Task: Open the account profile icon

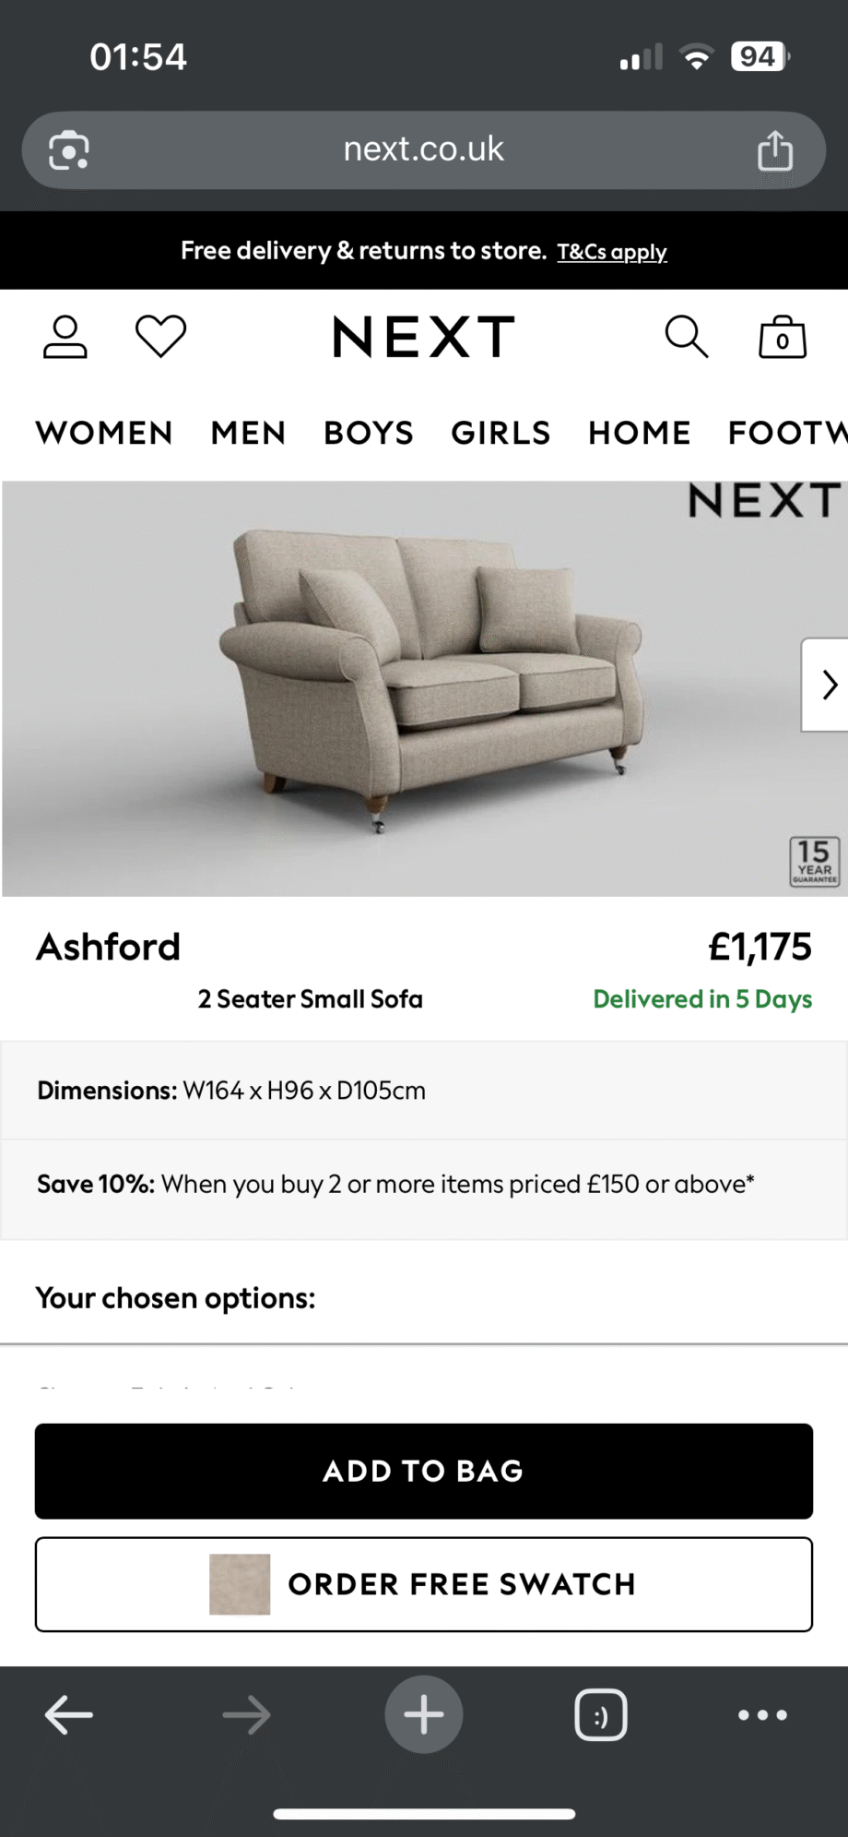Action: (65, 337)
